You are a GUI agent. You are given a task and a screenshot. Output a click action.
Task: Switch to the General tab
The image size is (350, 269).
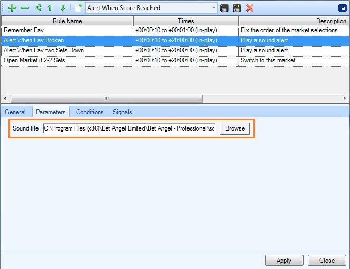(15, 112)
